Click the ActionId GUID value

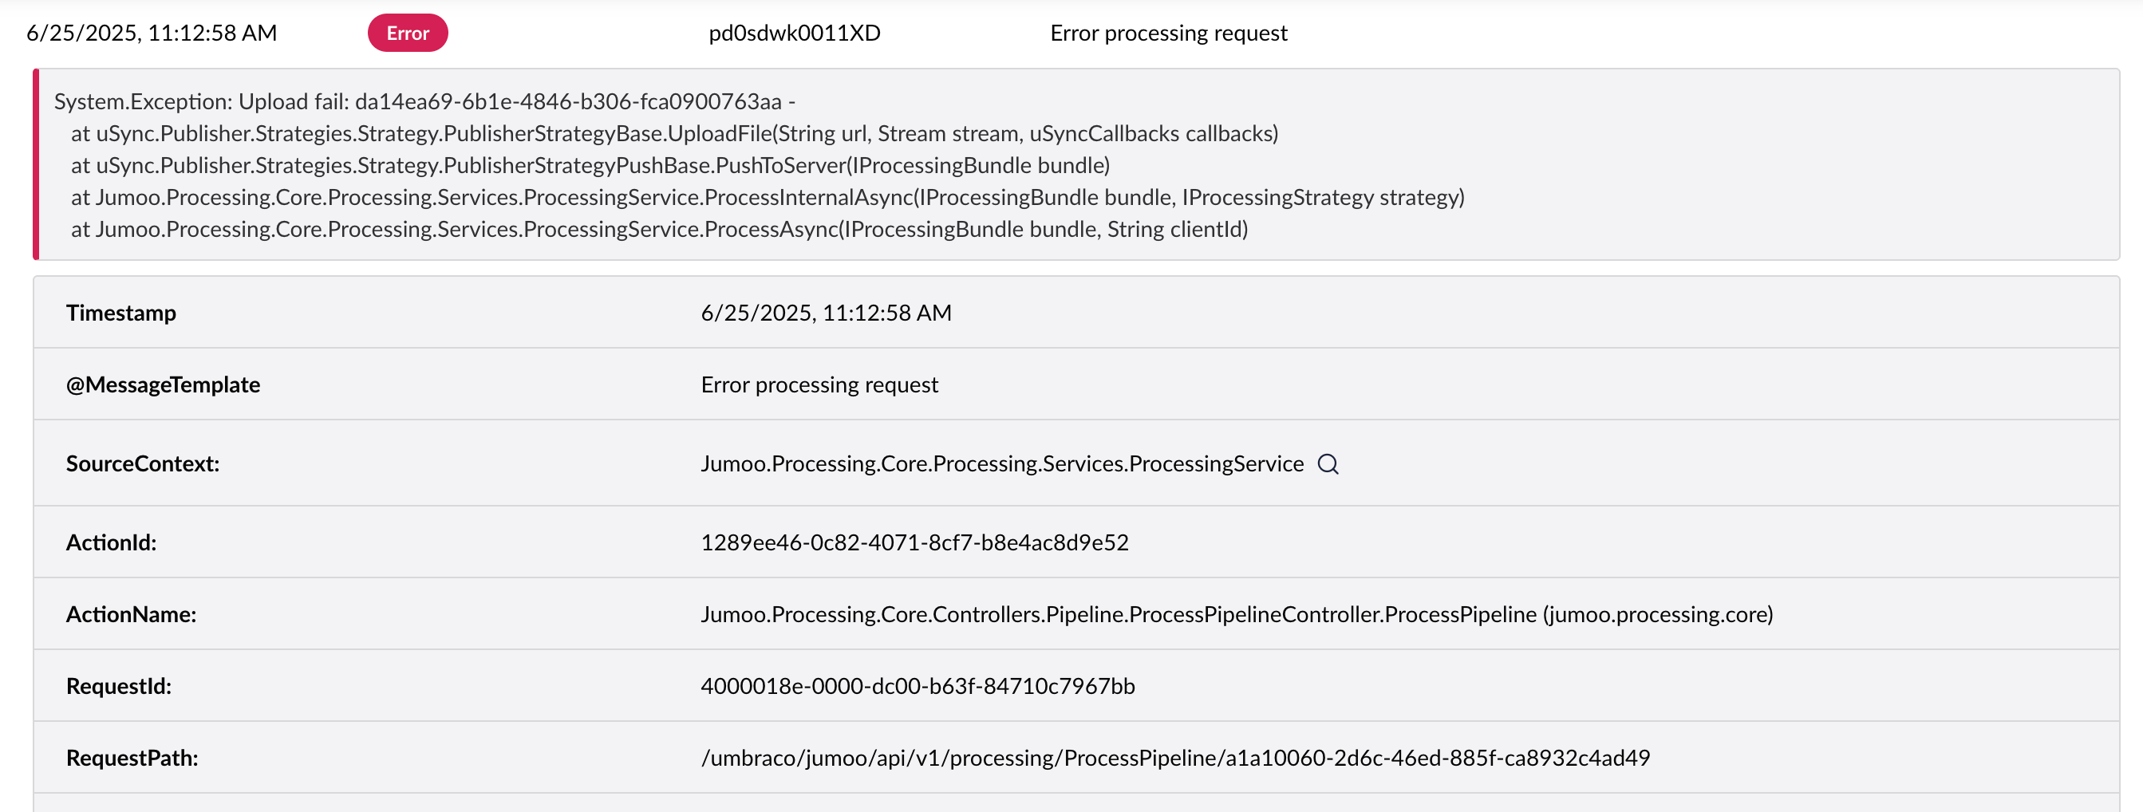tap(914, 542)
